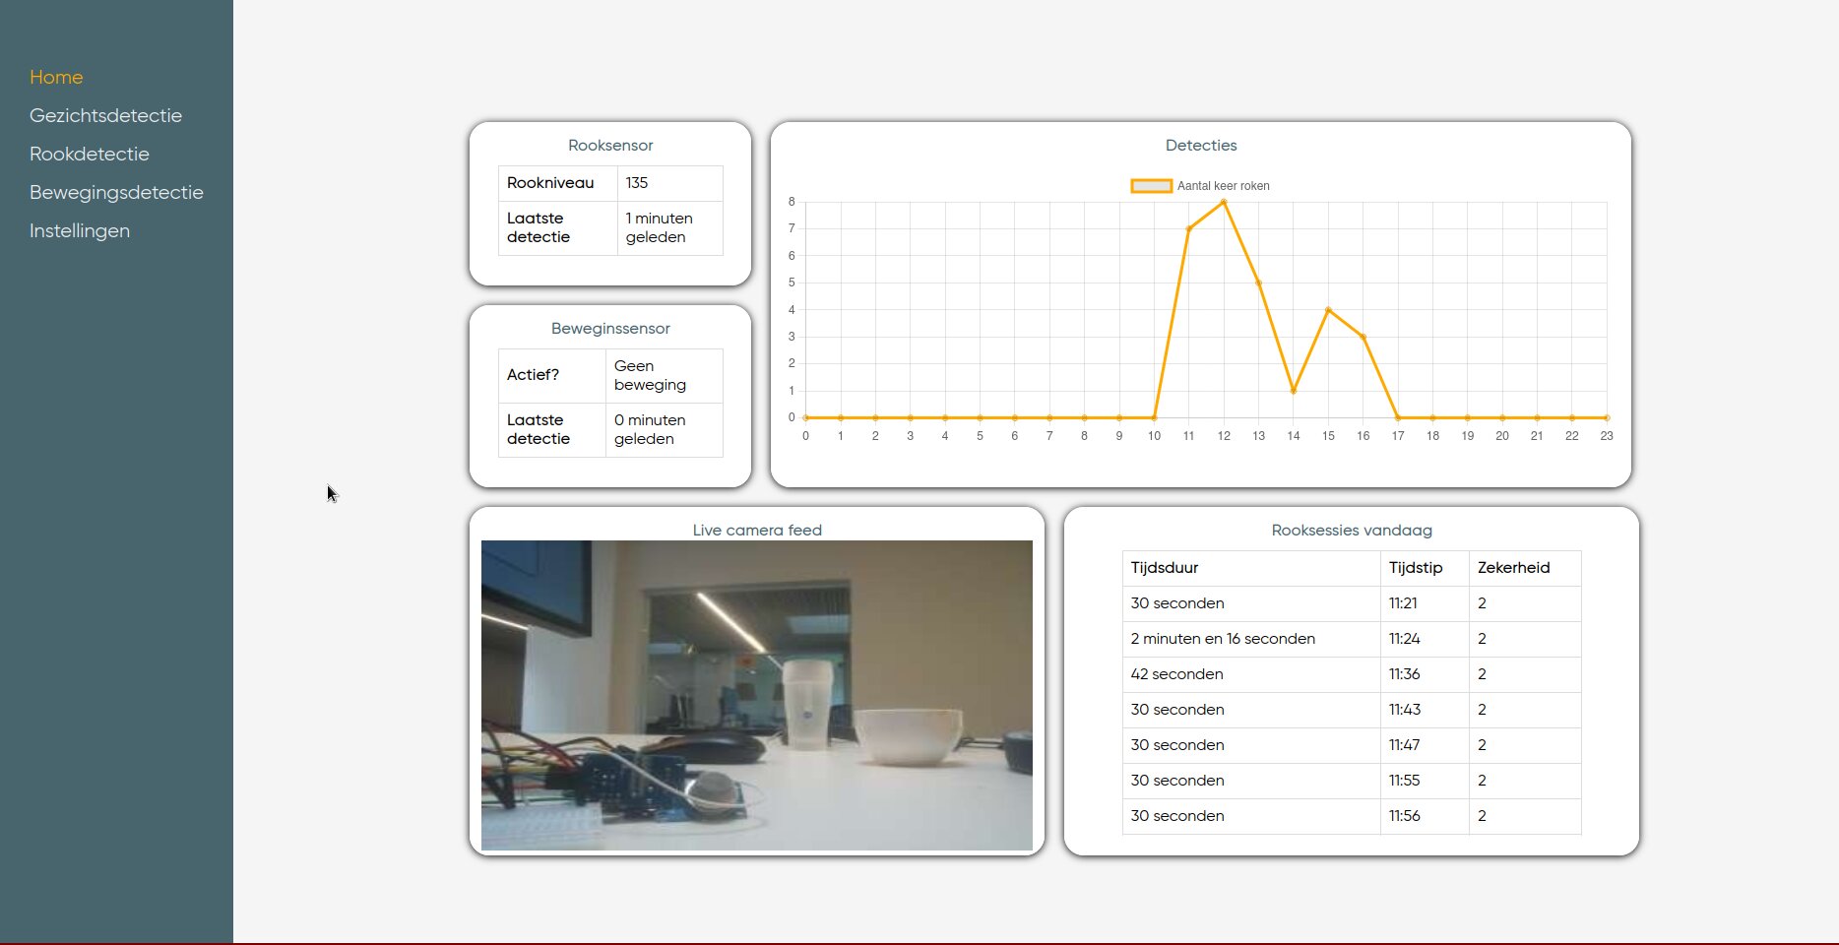The width and height of the screenshot is (1839, 945).
Task: Go to Gezichtsdetectie page
Action: [x=105, y=115]
